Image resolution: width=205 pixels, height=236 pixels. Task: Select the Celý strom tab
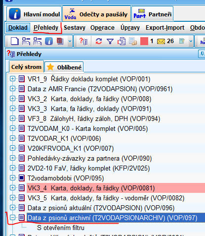(x=26, y=67)
